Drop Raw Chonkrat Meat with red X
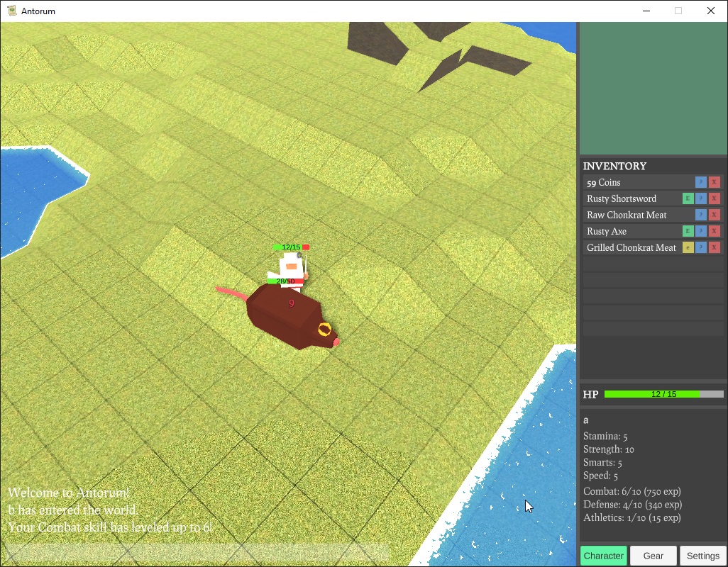Image resolution: width=728 pixels, height=567 pixels. 715,215
